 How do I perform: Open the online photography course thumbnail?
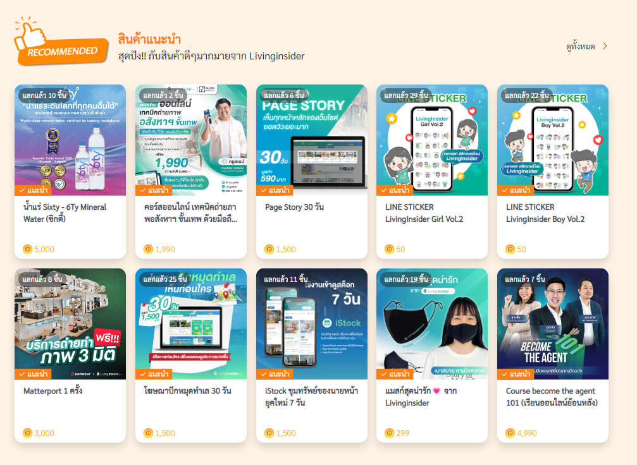[191, 140]
